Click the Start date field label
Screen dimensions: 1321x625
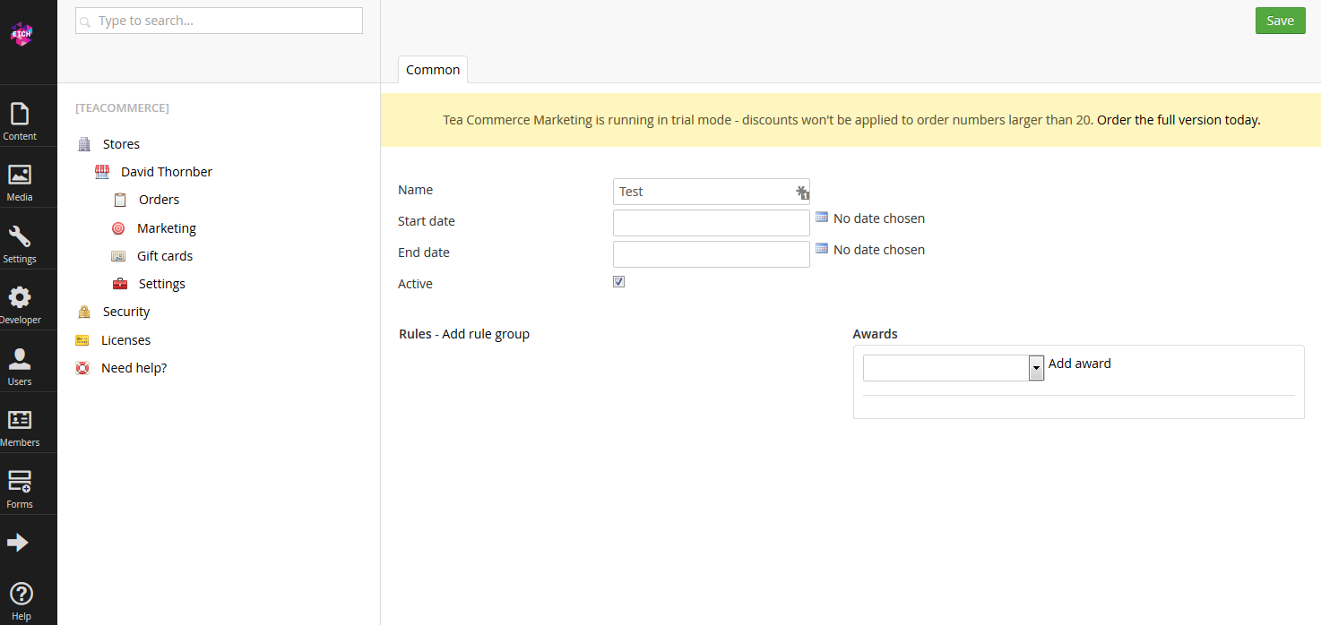426,221
